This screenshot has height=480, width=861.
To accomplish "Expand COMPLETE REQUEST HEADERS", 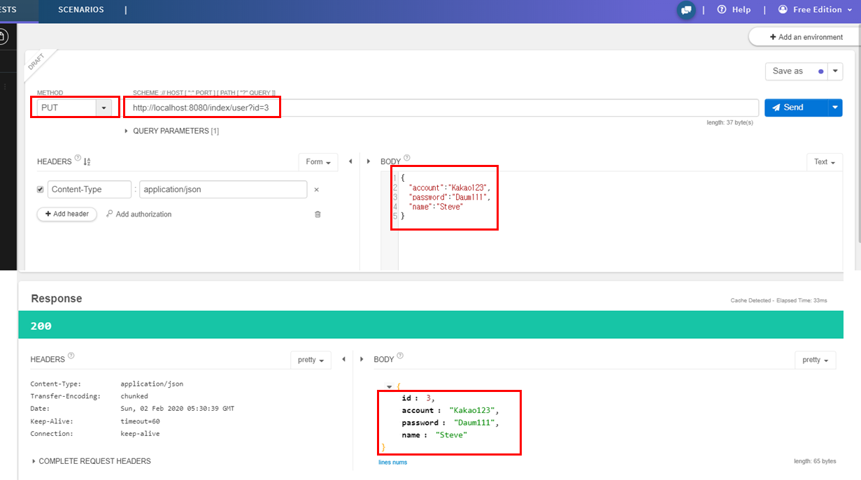I will click(91, 461).
